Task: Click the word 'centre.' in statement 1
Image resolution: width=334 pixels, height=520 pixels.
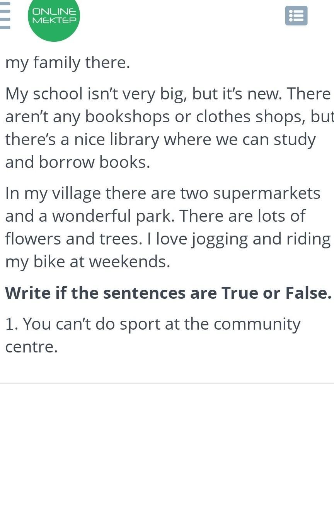Action: pos(31,347)
